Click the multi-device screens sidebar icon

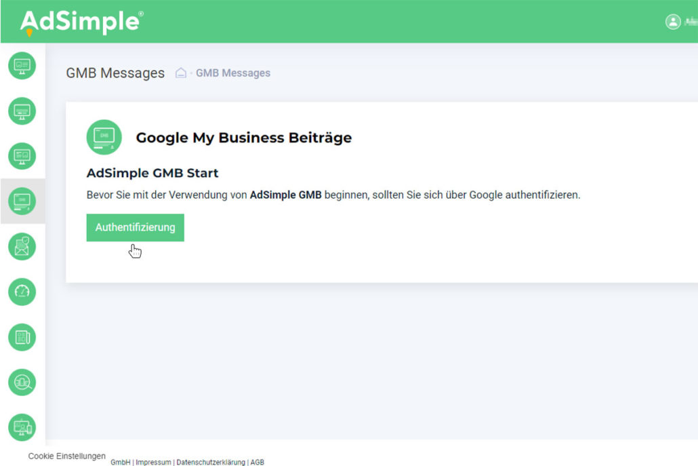[22, 428]
